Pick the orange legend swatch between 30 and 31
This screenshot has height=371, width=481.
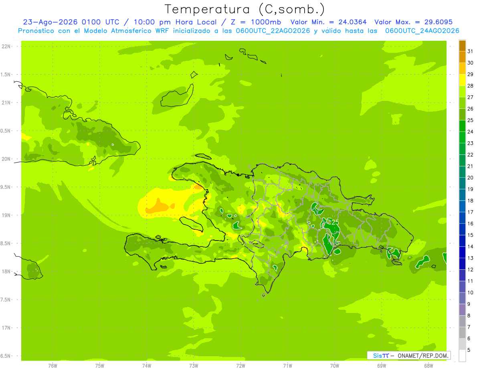[462, 57]
